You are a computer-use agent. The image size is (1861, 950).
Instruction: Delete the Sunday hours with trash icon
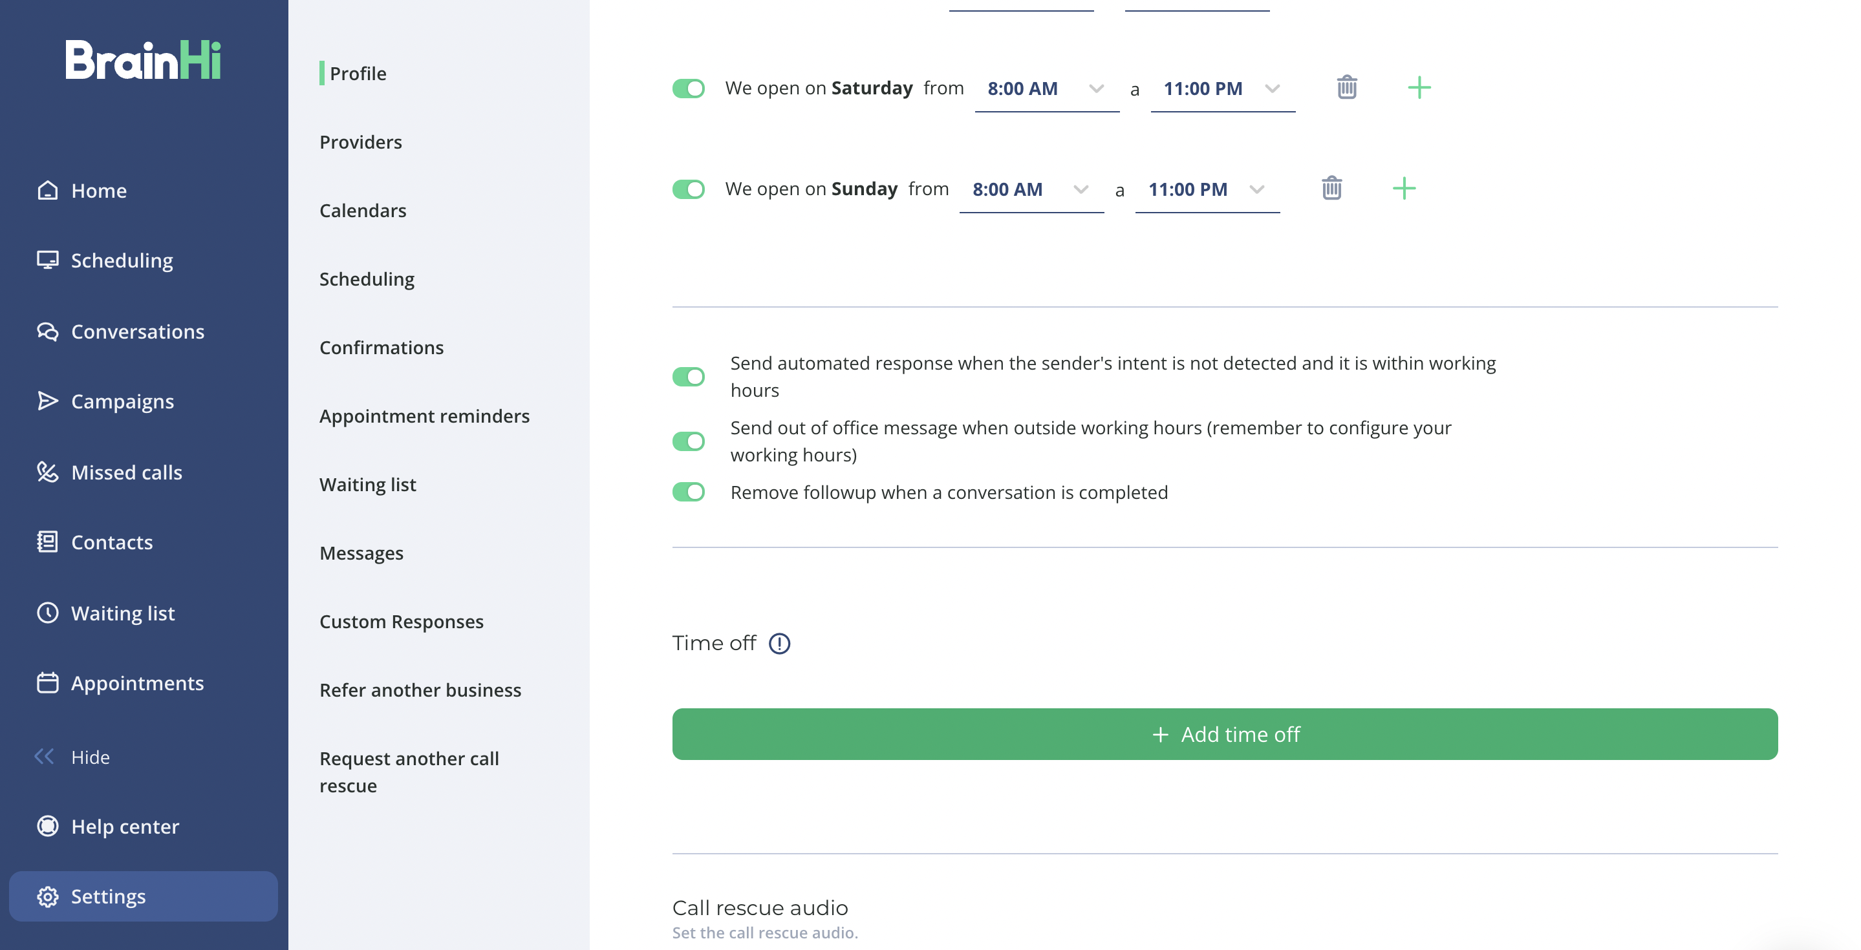[1331, 189]
